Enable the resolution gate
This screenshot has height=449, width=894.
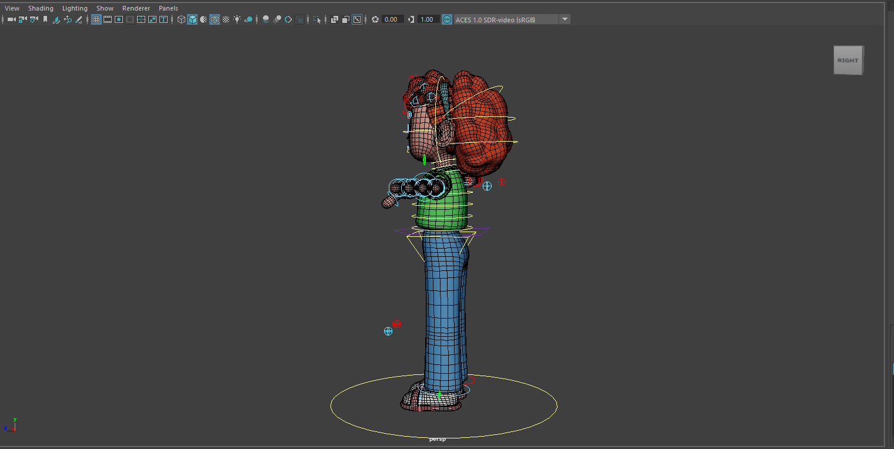click(119, 19)
